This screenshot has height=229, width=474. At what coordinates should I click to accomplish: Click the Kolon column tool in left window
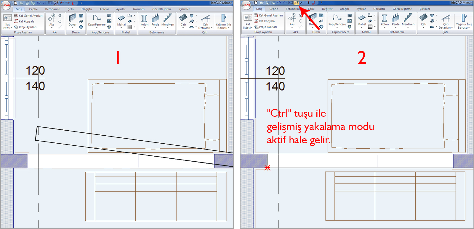coord(144,20)
